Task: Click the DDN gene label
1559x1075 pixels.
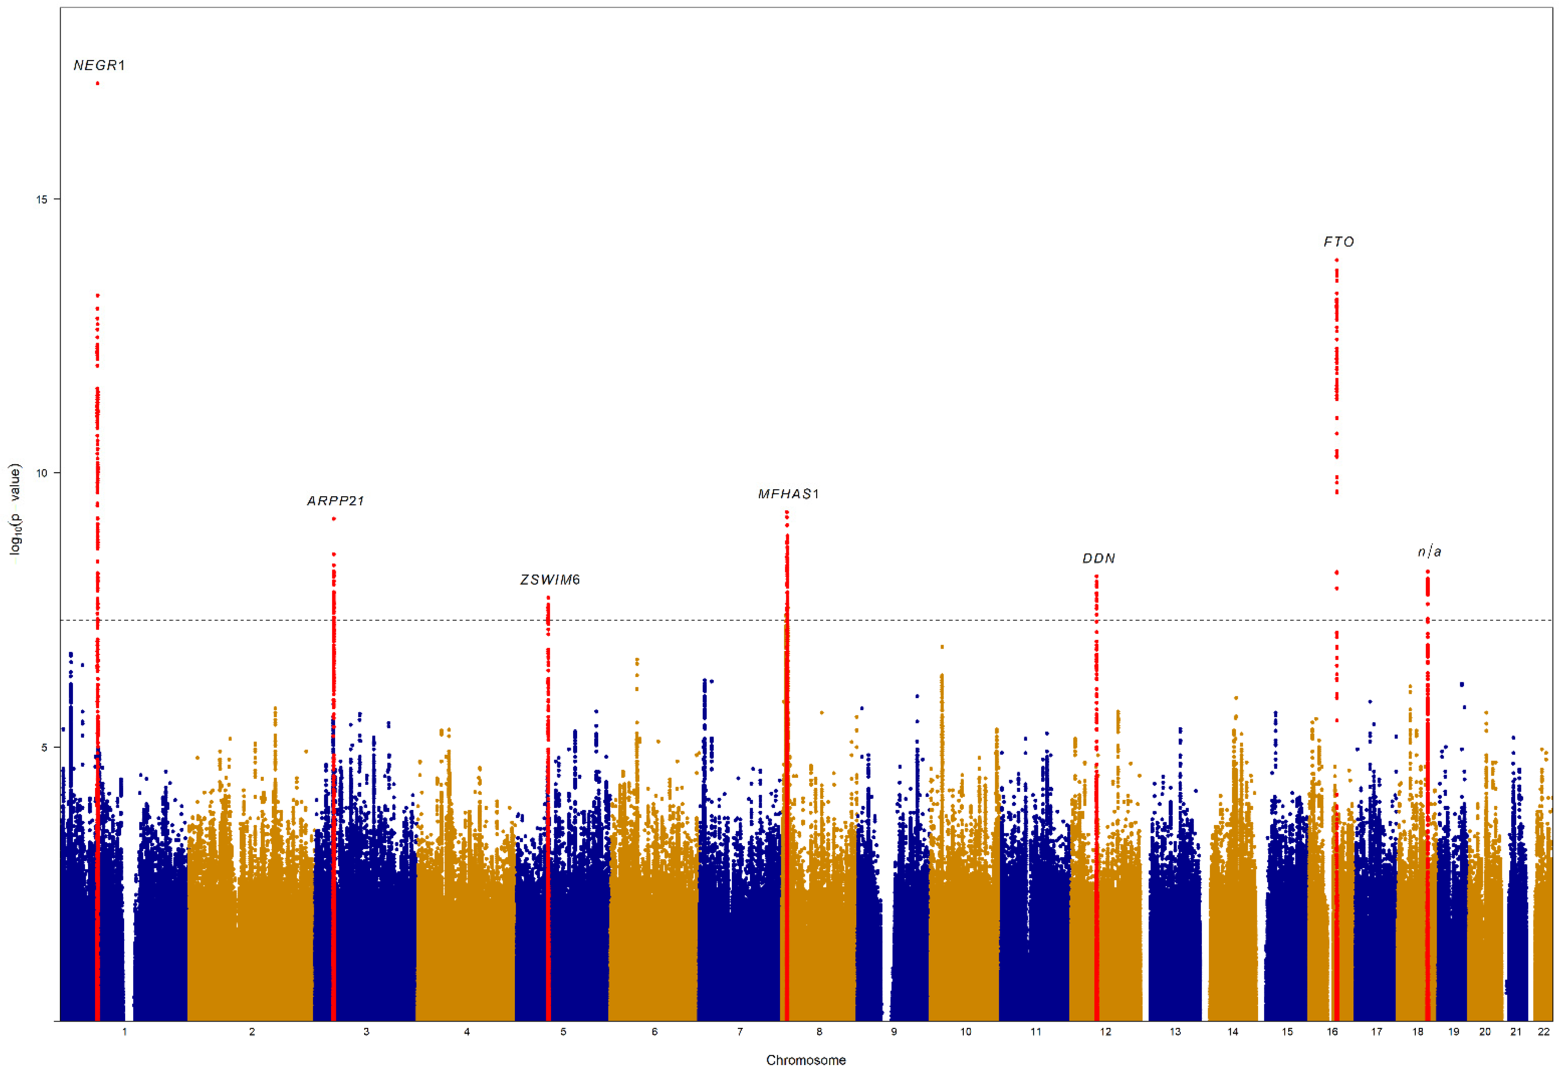Action: [1098, 558]
